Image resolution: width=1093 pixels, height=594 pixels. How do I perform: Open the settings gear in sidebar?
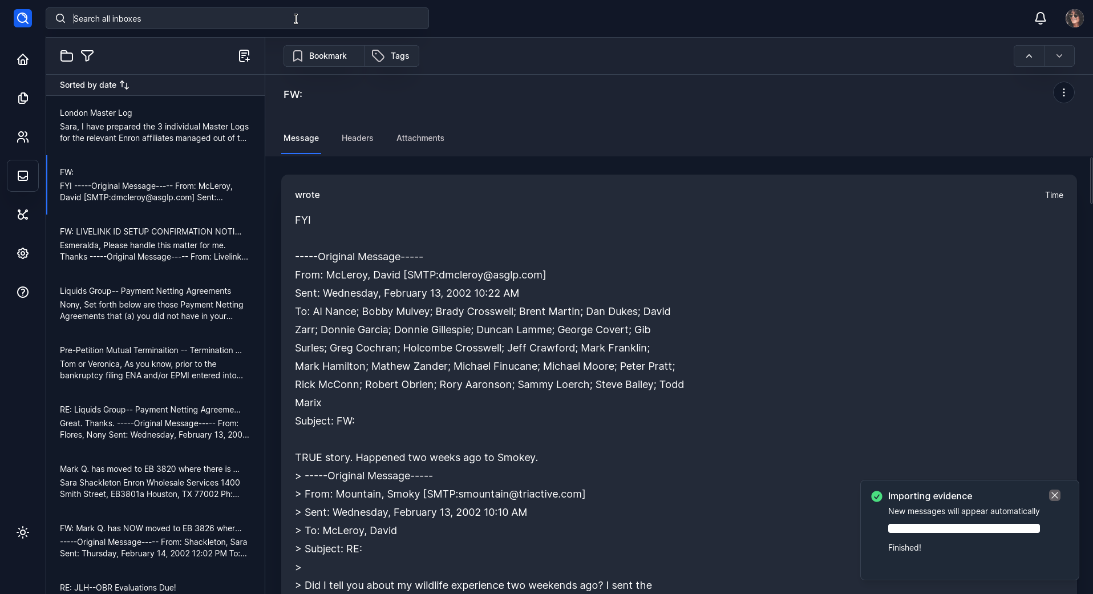pyautogui.click(x=23, y=253)
